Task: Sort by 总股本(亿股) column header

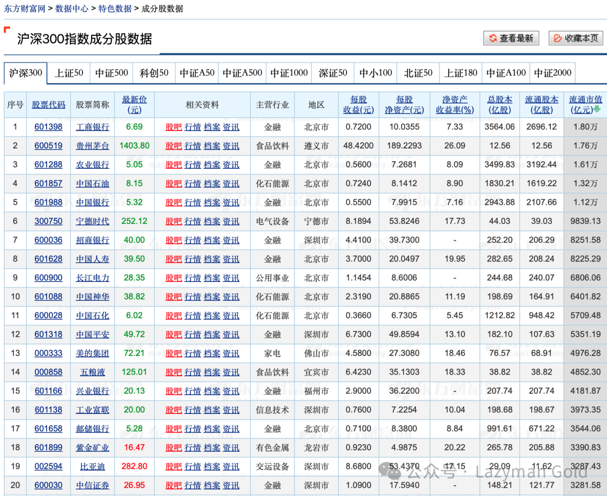Action: pyautogui.click(x=500, y=105)
